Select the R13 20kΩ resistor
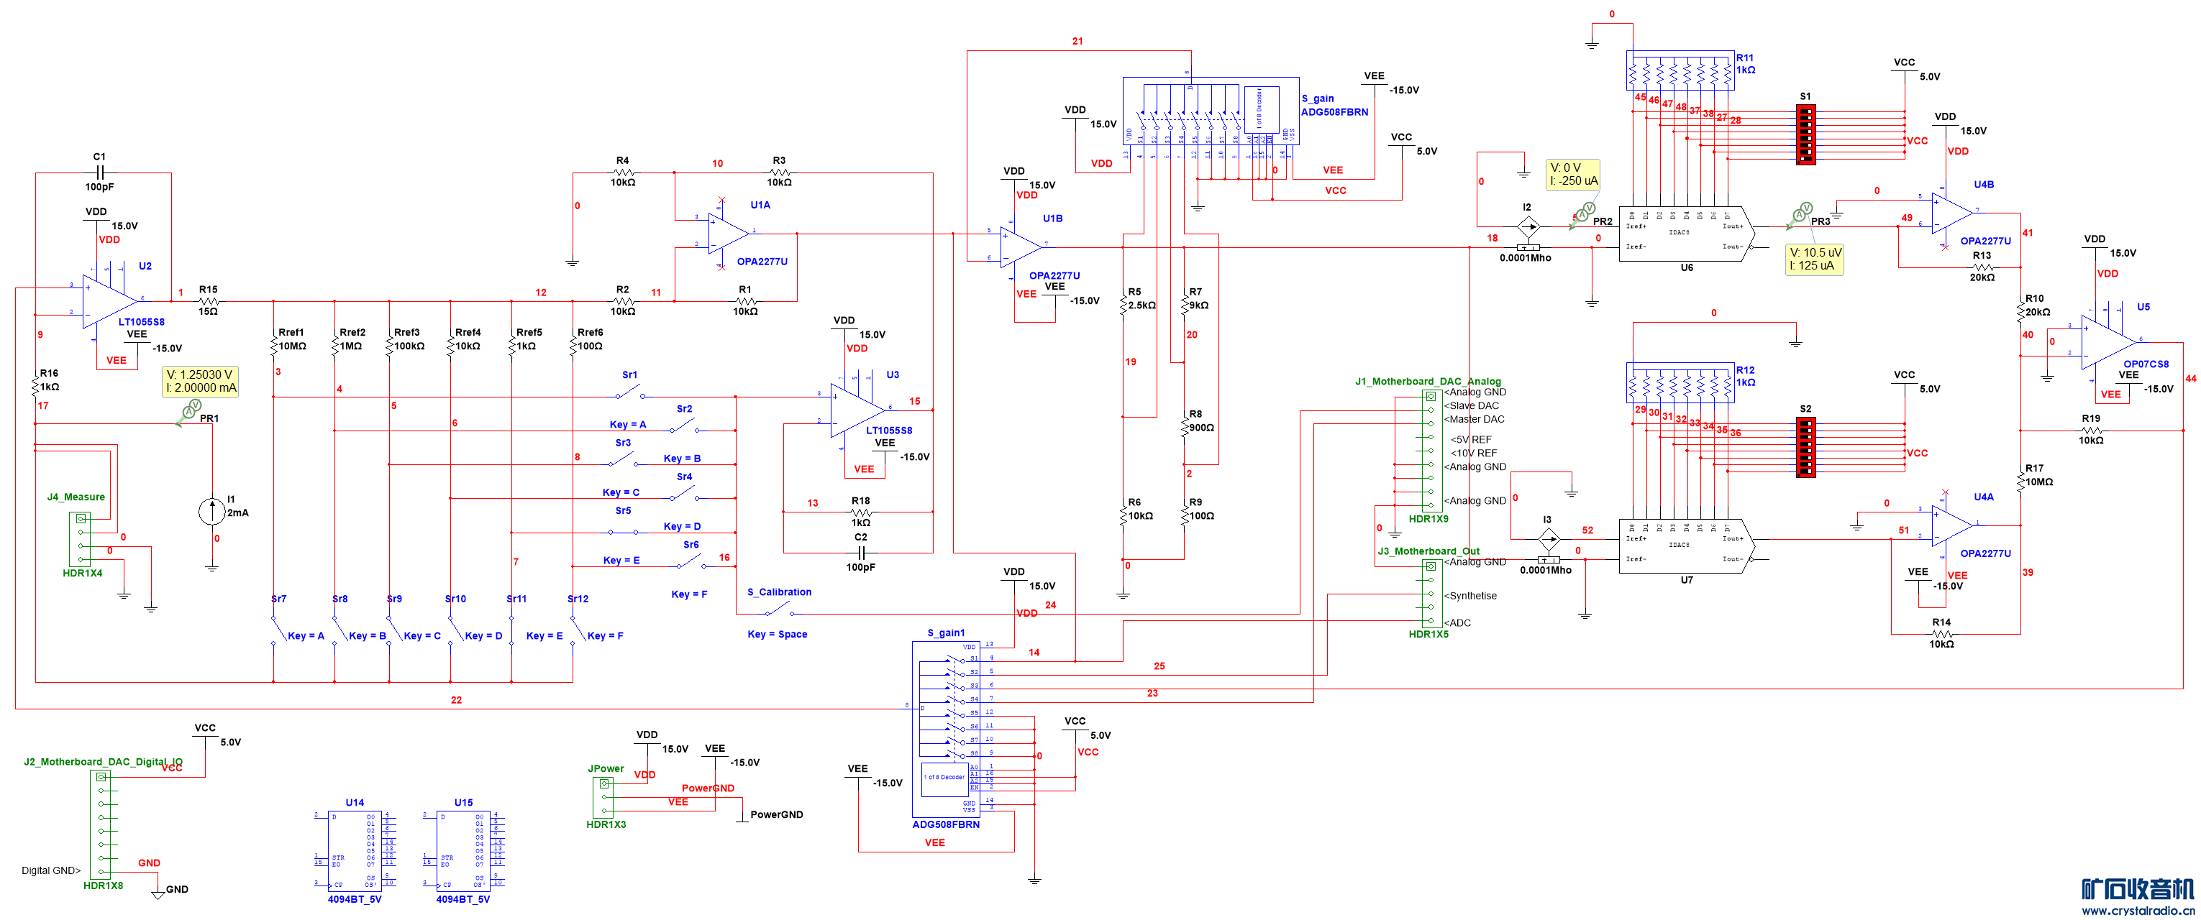 1982,267
